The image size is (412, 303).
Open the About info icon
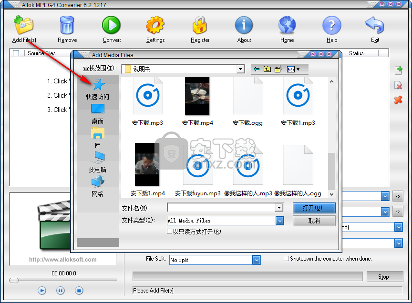point(244,25)
